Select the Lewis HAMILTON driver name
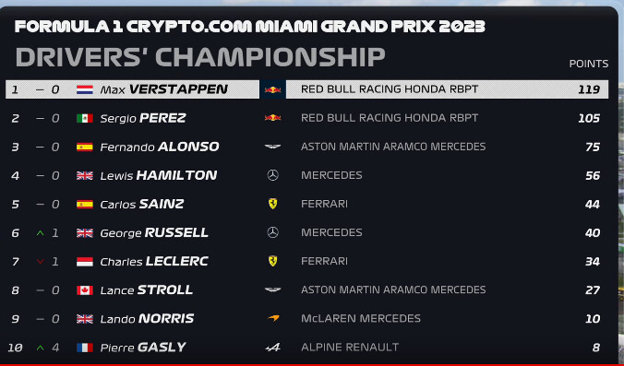 coord(159,176)
